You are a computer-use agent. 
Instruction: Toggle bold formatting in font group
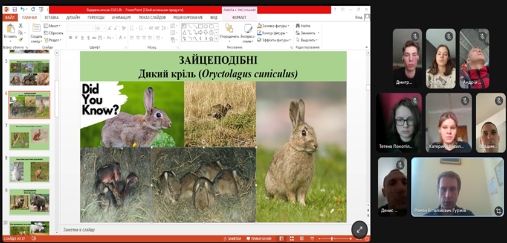pyautogui.click(x=71, y=37)
